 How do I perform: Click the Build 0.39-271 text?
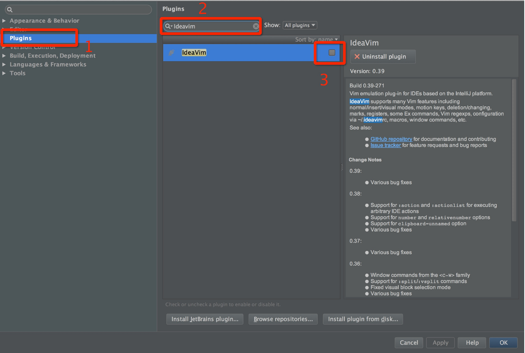pos(367,85)
